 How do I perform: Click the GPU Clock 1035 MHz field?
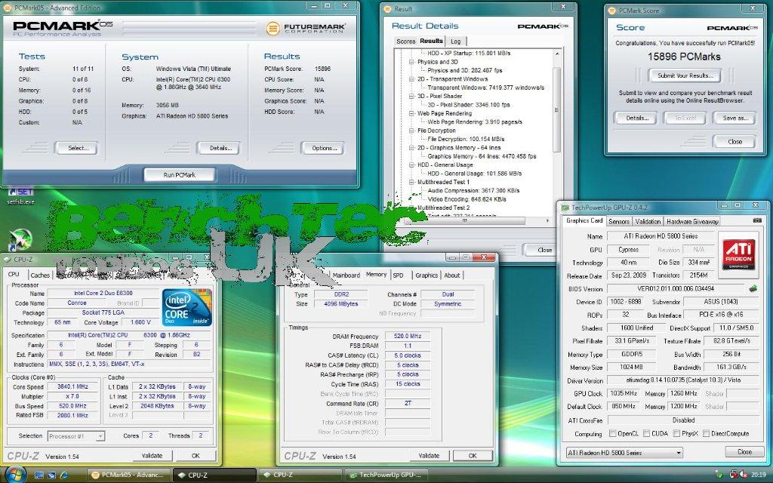[x=624, y=393]
